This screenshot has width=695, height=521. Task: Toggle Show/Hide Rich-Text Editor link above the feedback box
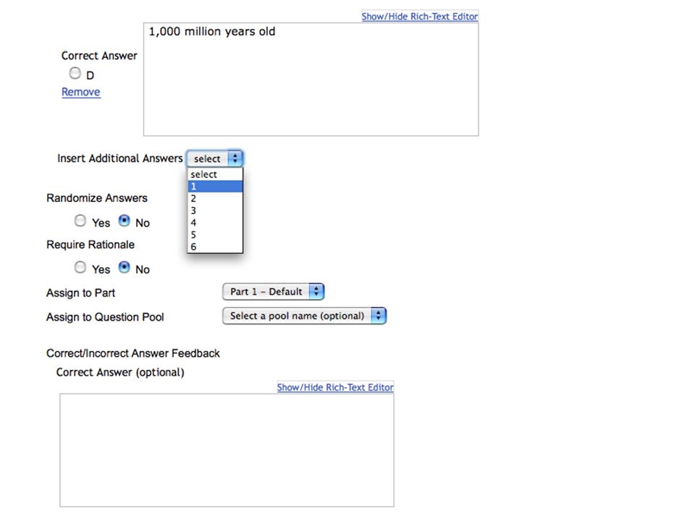(x=335, y=387)
